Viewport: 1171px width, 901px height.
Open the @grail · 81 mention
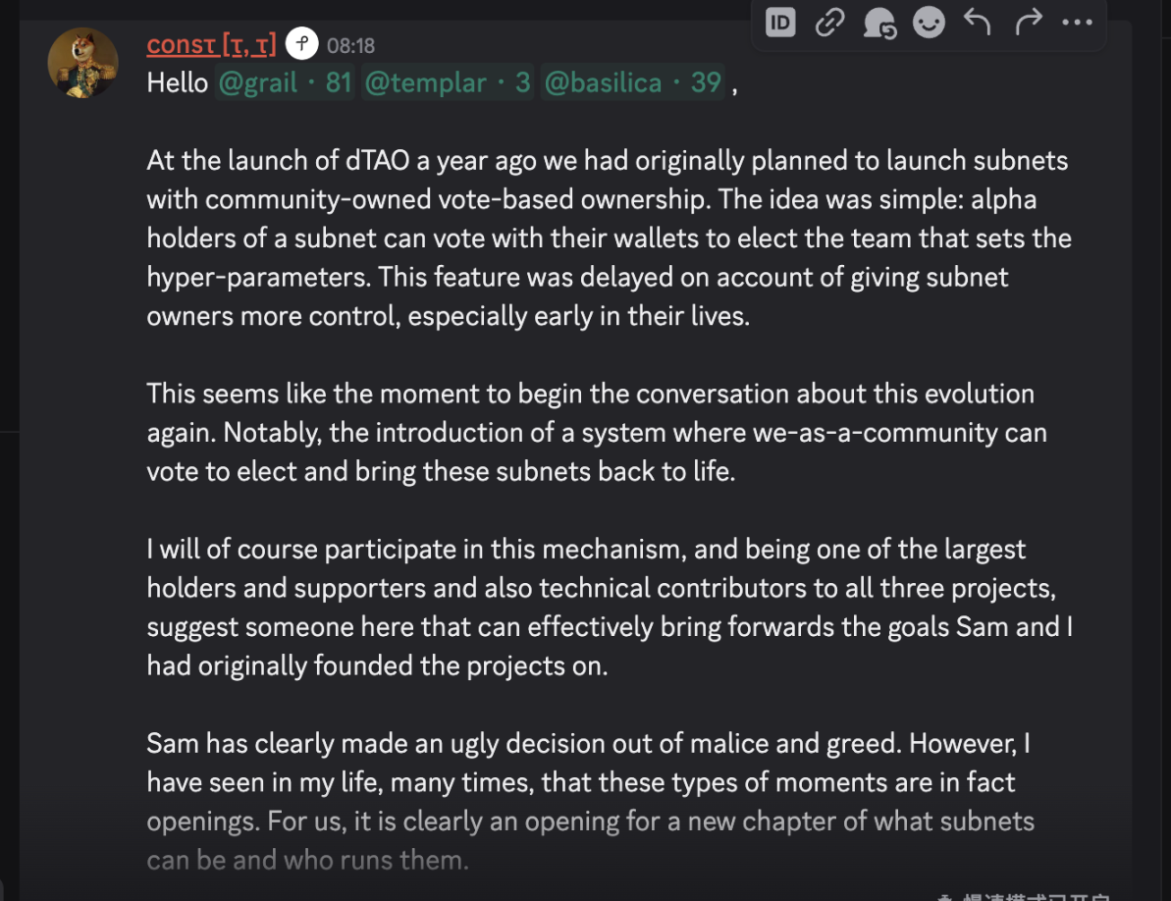click(285, 83)
